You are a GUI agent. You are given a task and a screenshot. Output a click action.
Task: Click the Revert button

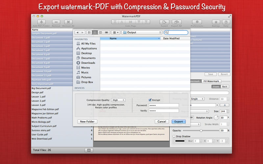pos(224,74)
